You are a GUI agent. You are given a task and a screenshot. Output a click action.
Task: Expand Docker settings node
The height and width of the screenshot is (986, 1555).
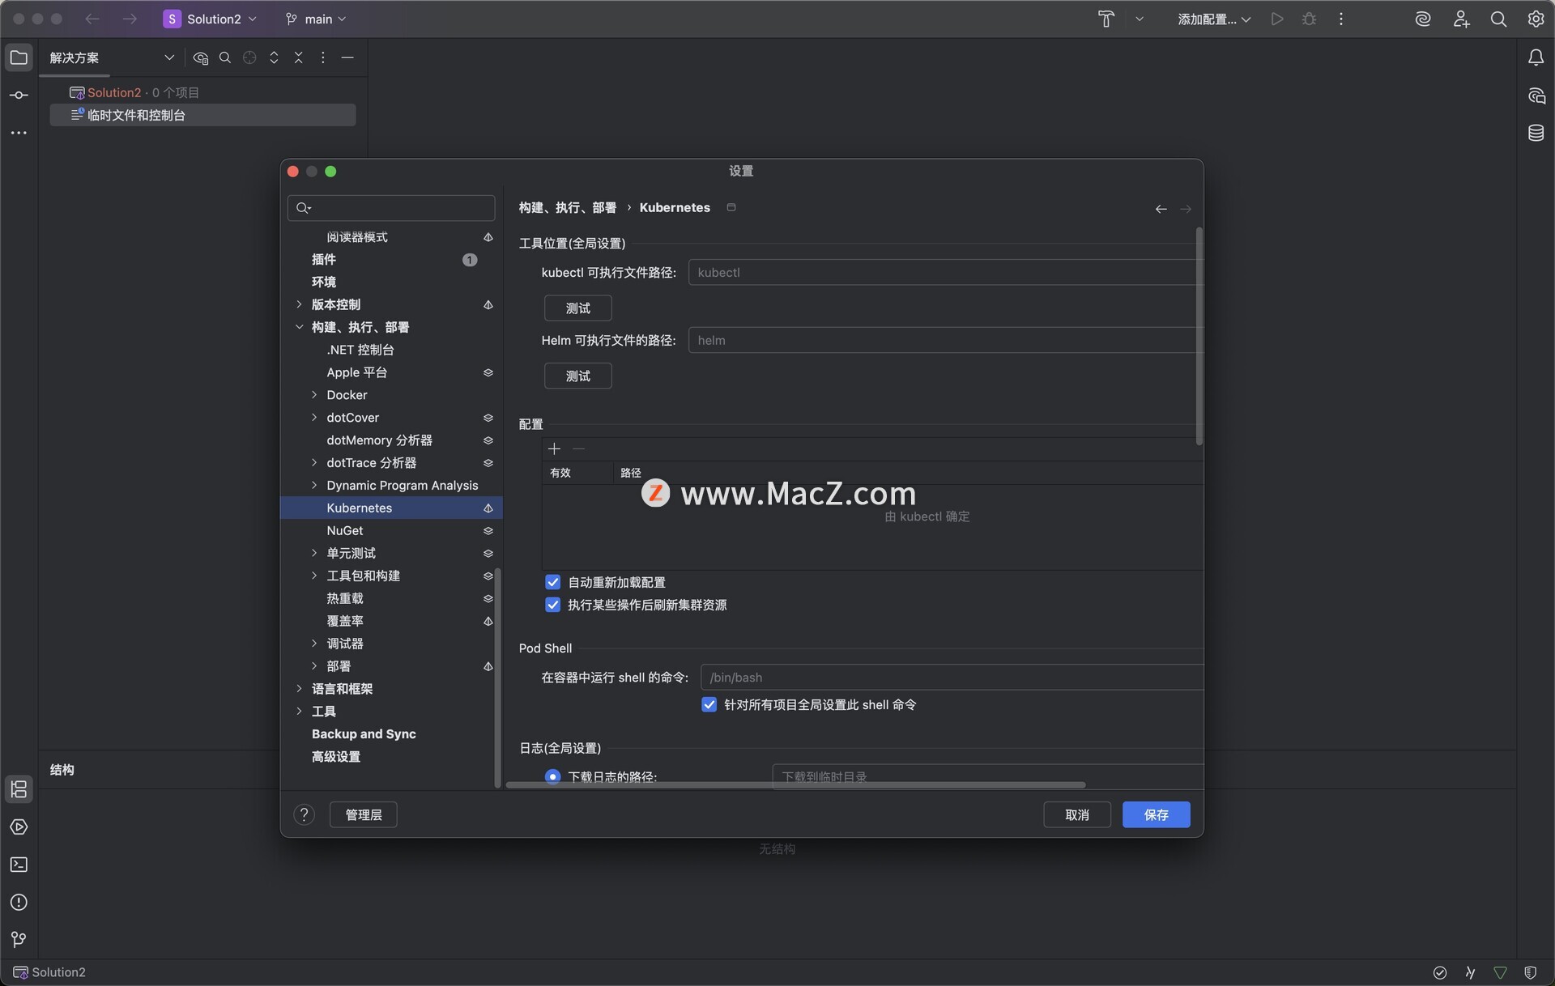314,395
